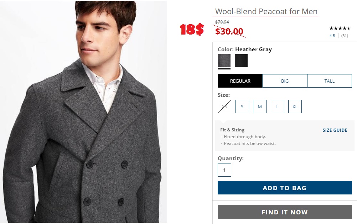The width and height of the screenshot is (357, 224).
Task: Click the star rating icons
Action: tap(340, 28)
